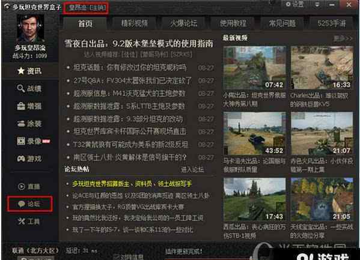
Task: Open news item starting with T32黄鼠狼
Action: pyautogui.click(x=130, y=145)
